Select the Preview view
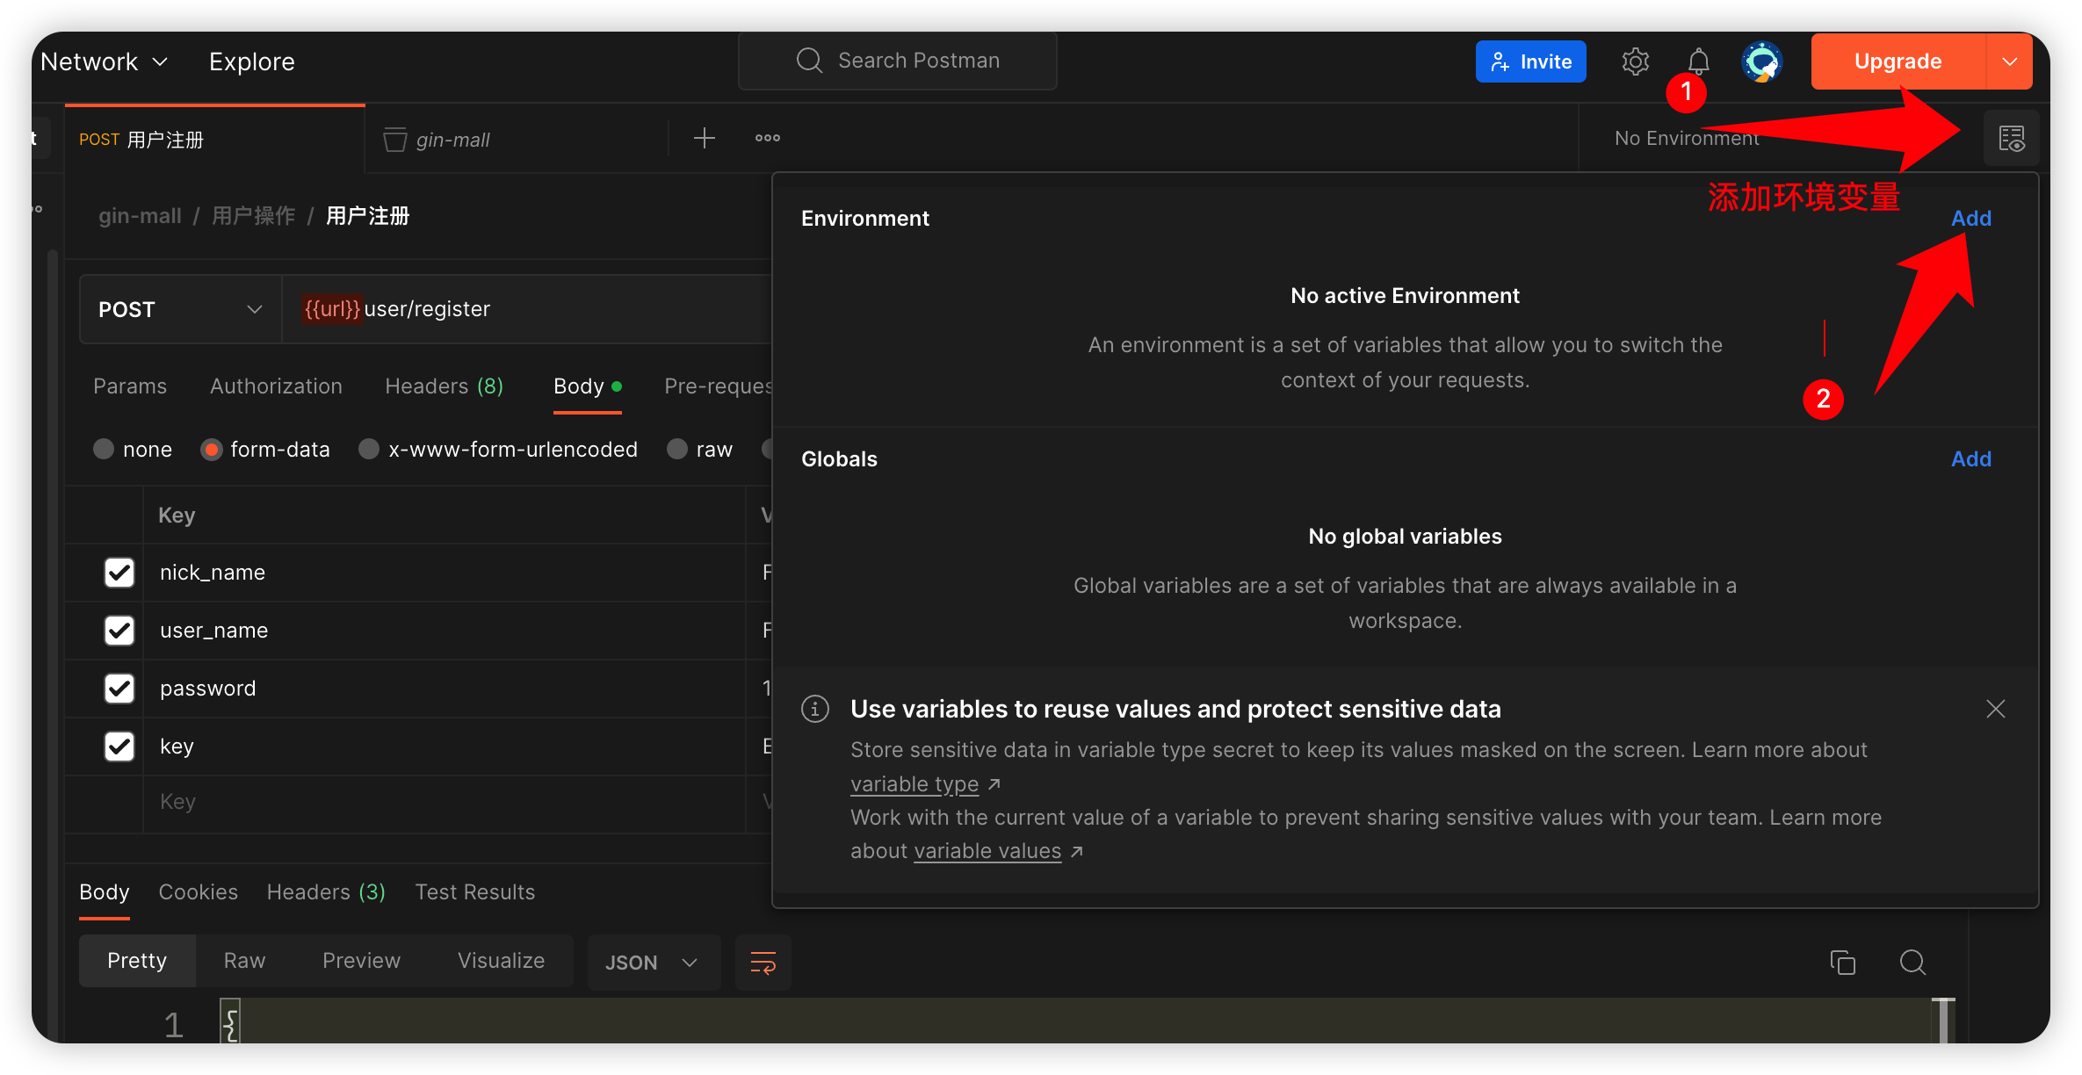 pos(361,961)
